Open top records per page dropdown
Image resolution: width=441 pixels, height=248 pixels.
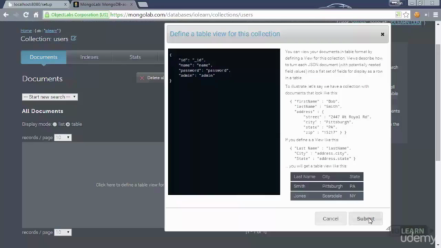pyautogui.click(x=63, y=138)
